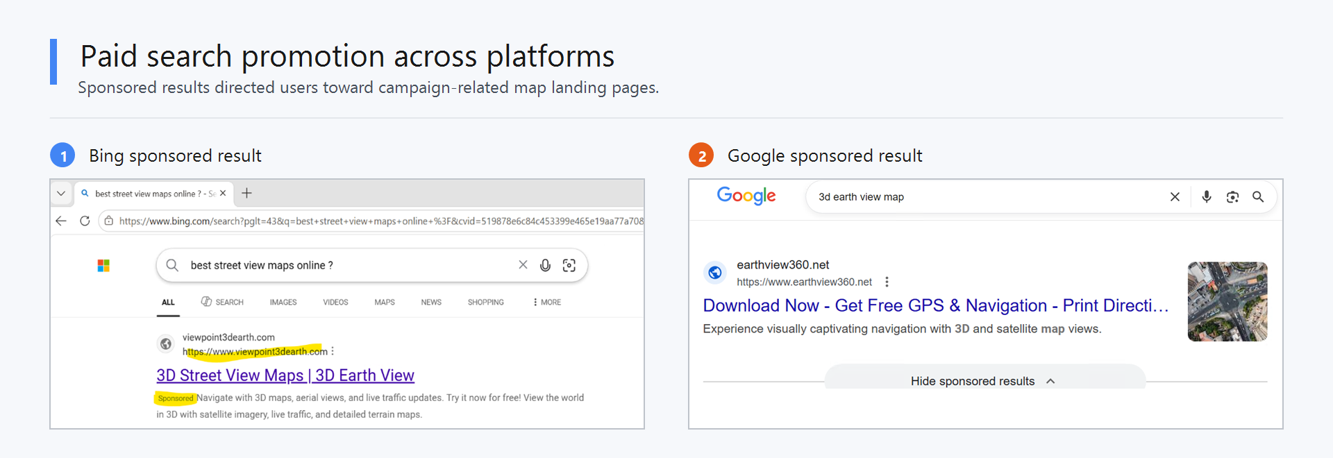
Task: Open the Microsoft logo on Bing
Action: click(103, 266)
